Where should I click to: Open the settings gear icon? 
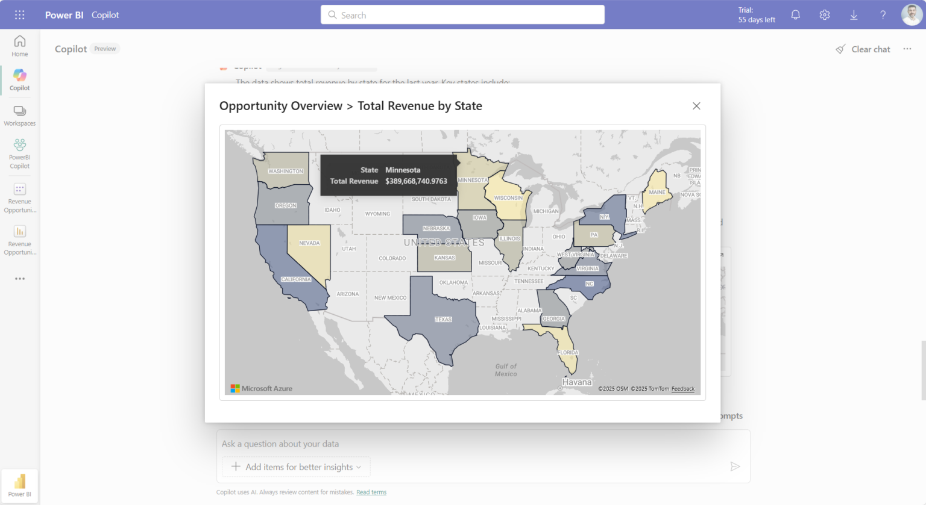(824, 15)
